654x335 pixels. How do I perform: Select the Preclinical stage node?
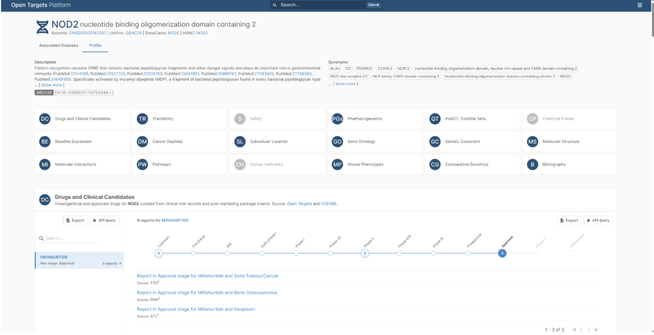click(x=193, y=253)
